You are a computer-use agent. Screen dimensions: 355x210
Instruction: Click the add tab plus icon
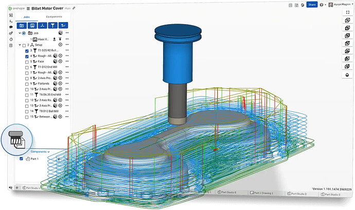pyautogui.click(x=17, y=188)
